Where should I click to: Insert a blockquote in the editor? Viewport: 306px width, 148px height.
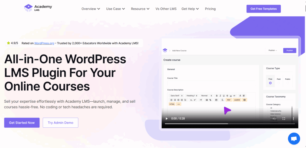(231, 96)
